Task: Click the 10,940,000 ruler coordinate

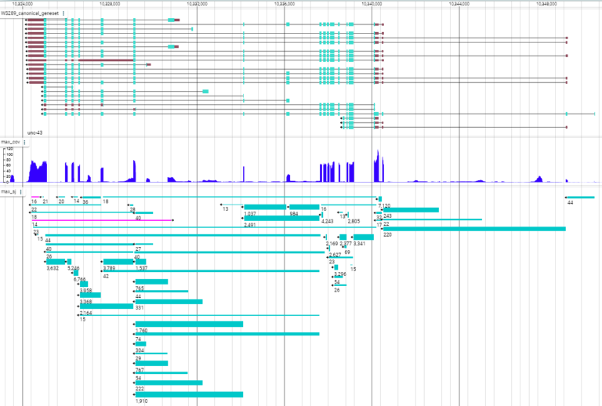Action: coord(372,4)
